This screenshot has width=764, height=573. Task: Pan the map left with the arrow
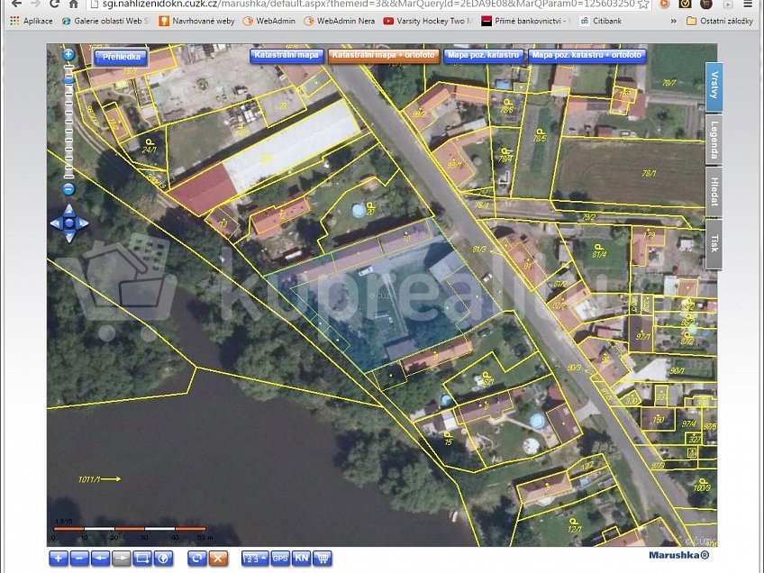(x=56, y=223)
